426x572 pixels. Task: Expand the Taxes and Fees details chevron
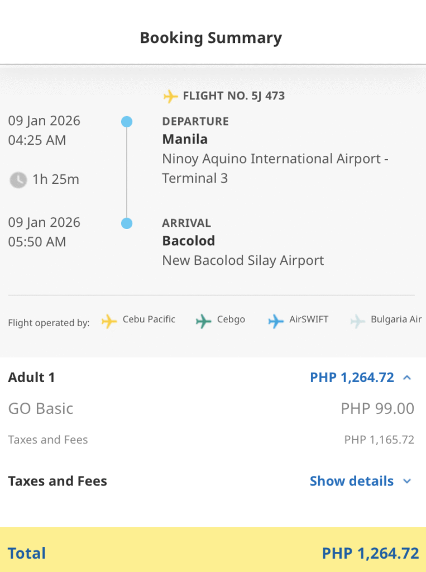tap(407, 481)
